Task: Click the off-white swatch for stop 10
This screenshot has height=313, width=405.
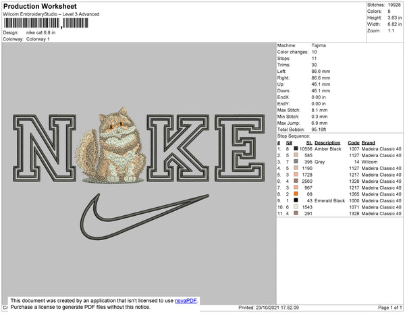Action: pos(296,206)
